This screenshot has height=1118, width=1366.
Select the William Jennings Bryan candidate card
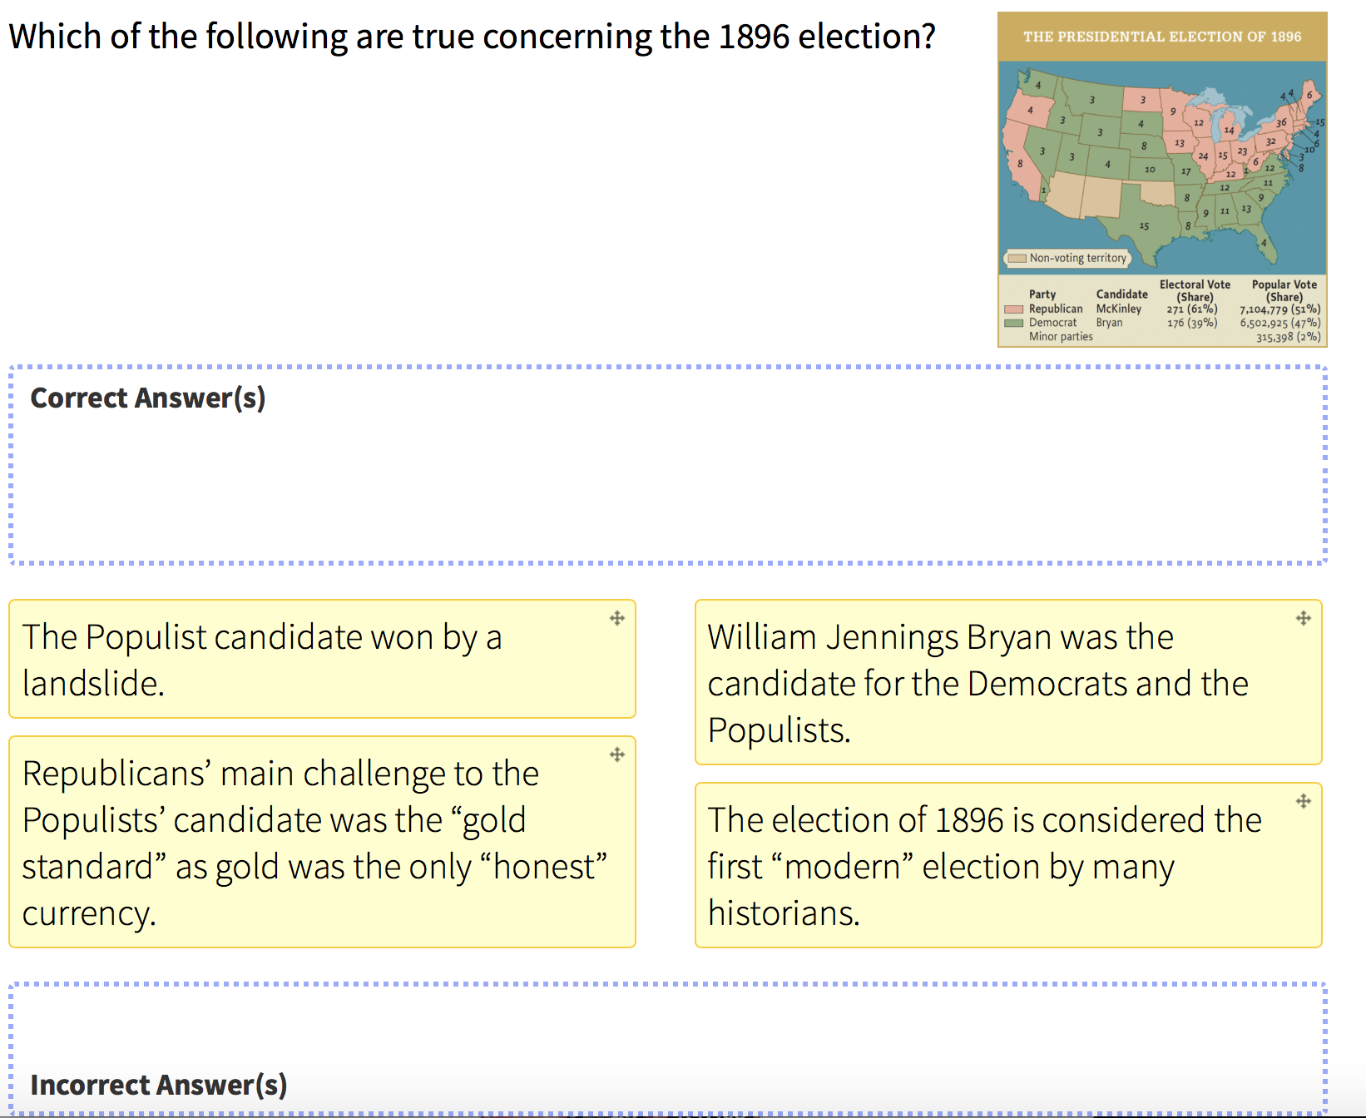[x=1008, y=682]
